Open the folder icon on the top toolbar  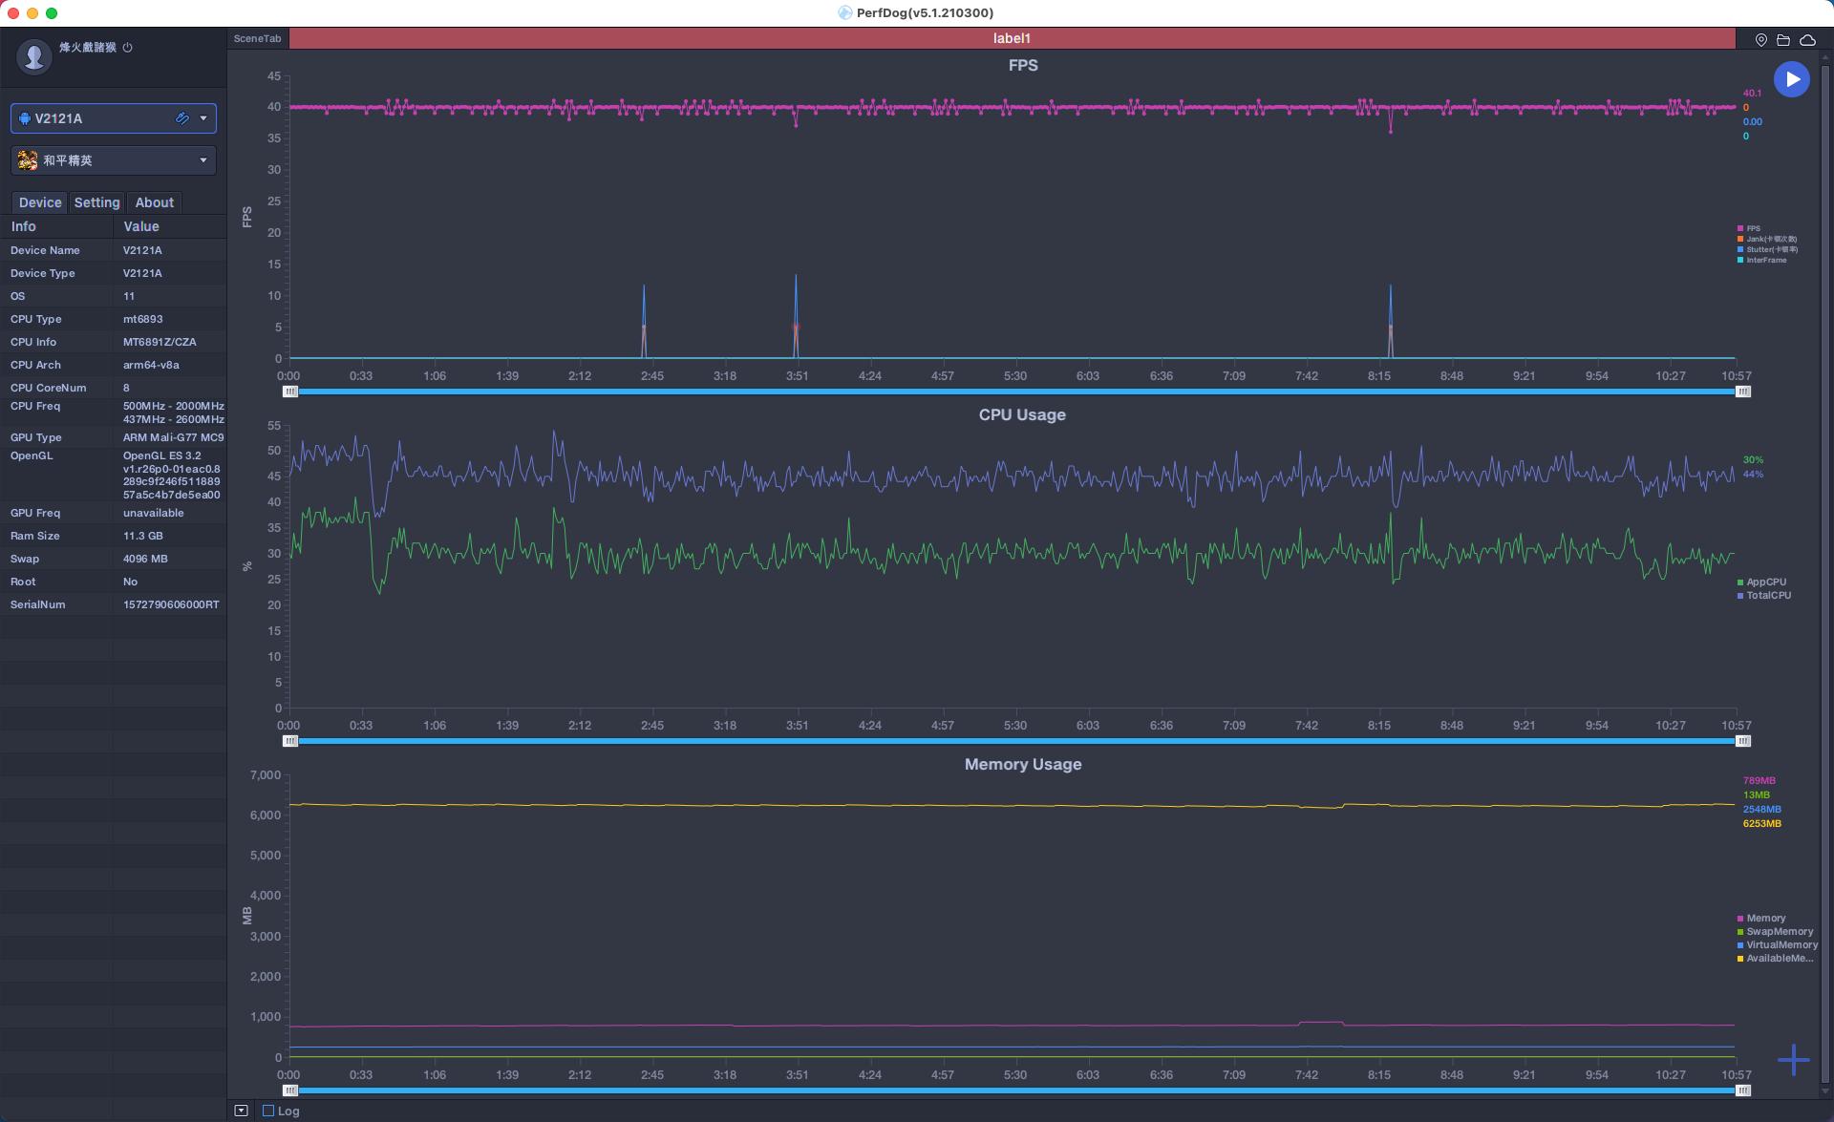tap(1784, 38)
